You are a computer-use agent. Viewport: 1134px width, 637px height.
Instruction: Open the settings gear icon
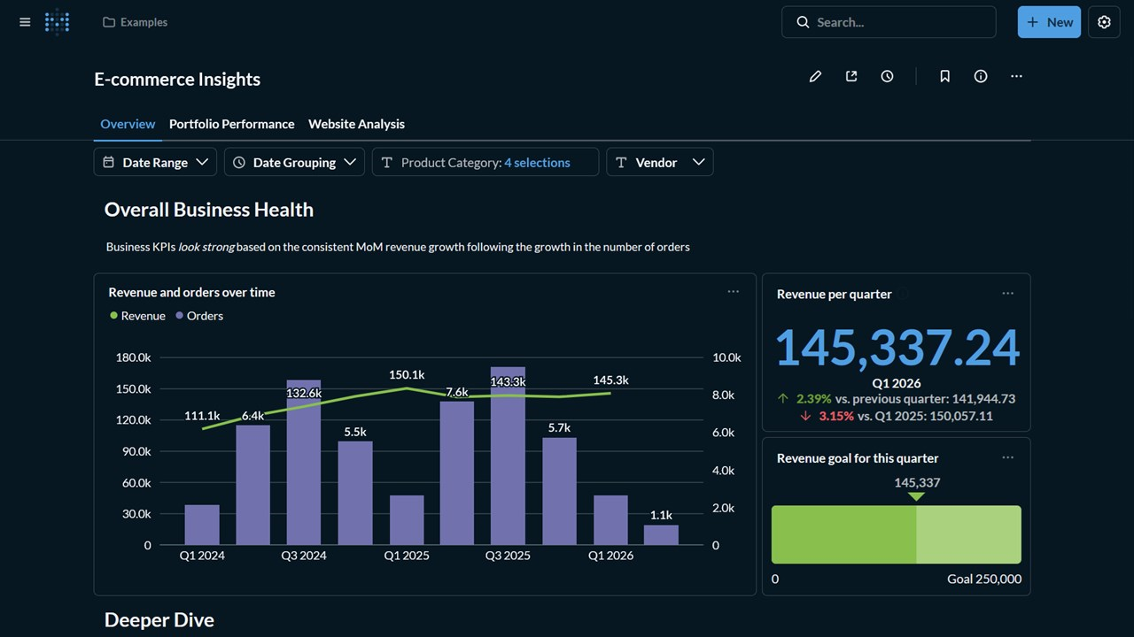1104,22
